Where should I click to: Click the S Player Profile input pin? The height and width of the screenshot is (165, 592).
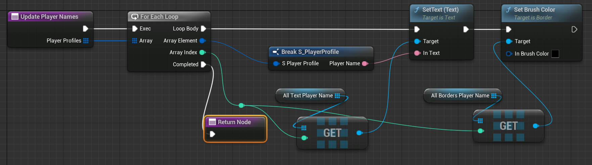[276, 63]
